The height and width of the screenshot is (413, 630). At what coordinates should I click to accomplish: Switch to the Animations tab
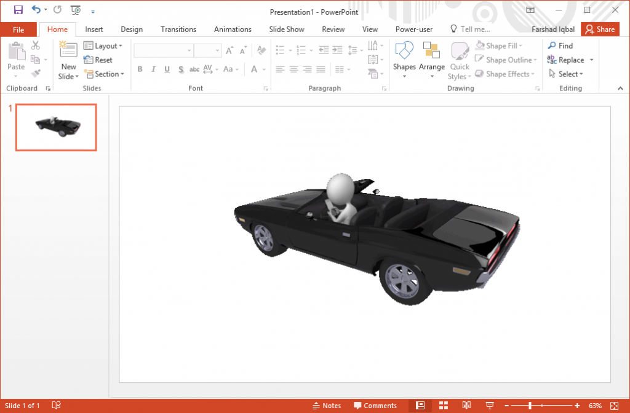(233, 29)
